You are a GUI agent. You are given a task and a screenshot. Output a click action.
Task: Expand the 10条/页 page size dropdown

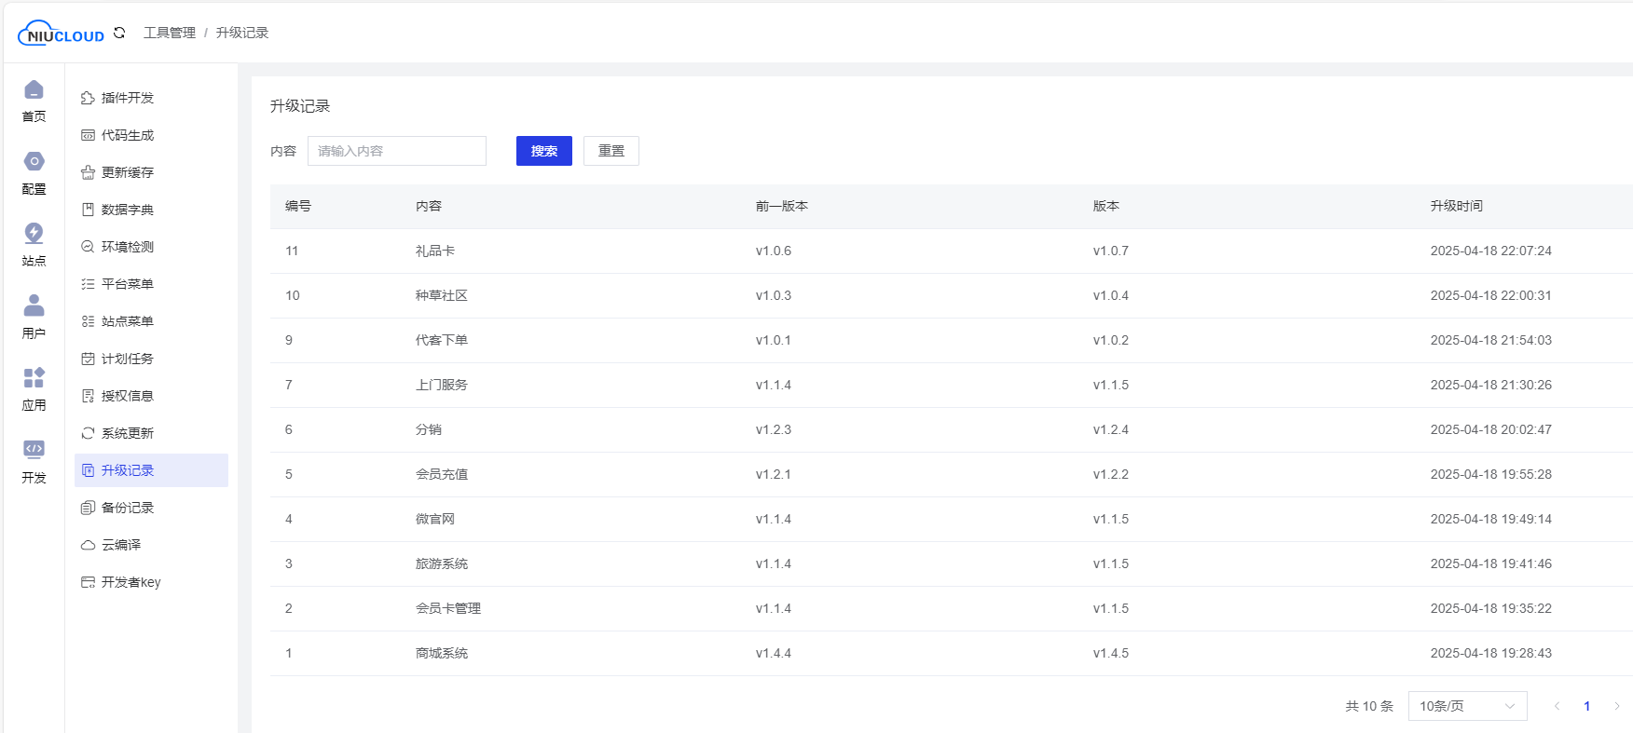1467,706
